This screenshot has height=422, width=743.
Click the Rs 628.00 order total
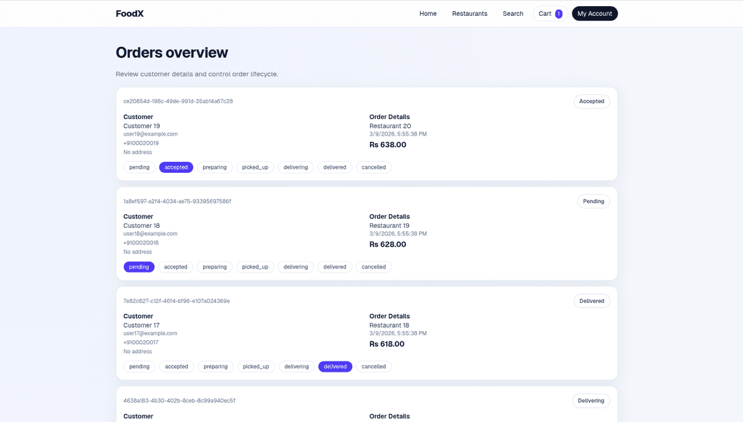point(387,244)
